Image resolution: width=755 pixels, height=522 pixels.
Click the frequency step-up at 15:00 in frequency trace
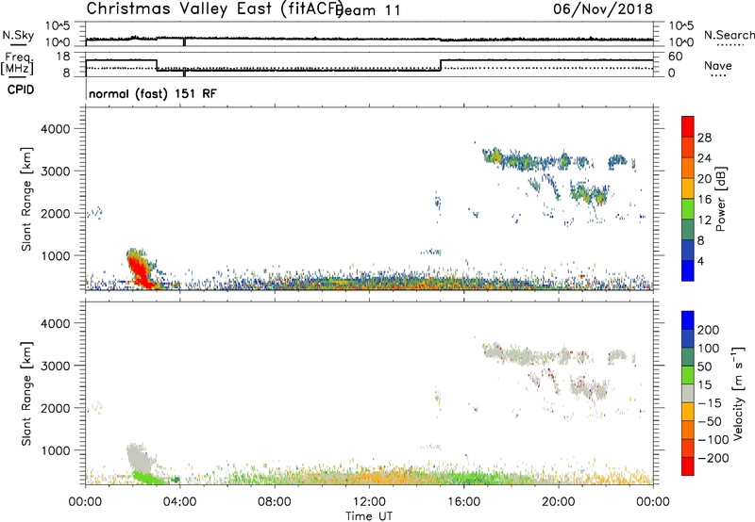point(441,65)
